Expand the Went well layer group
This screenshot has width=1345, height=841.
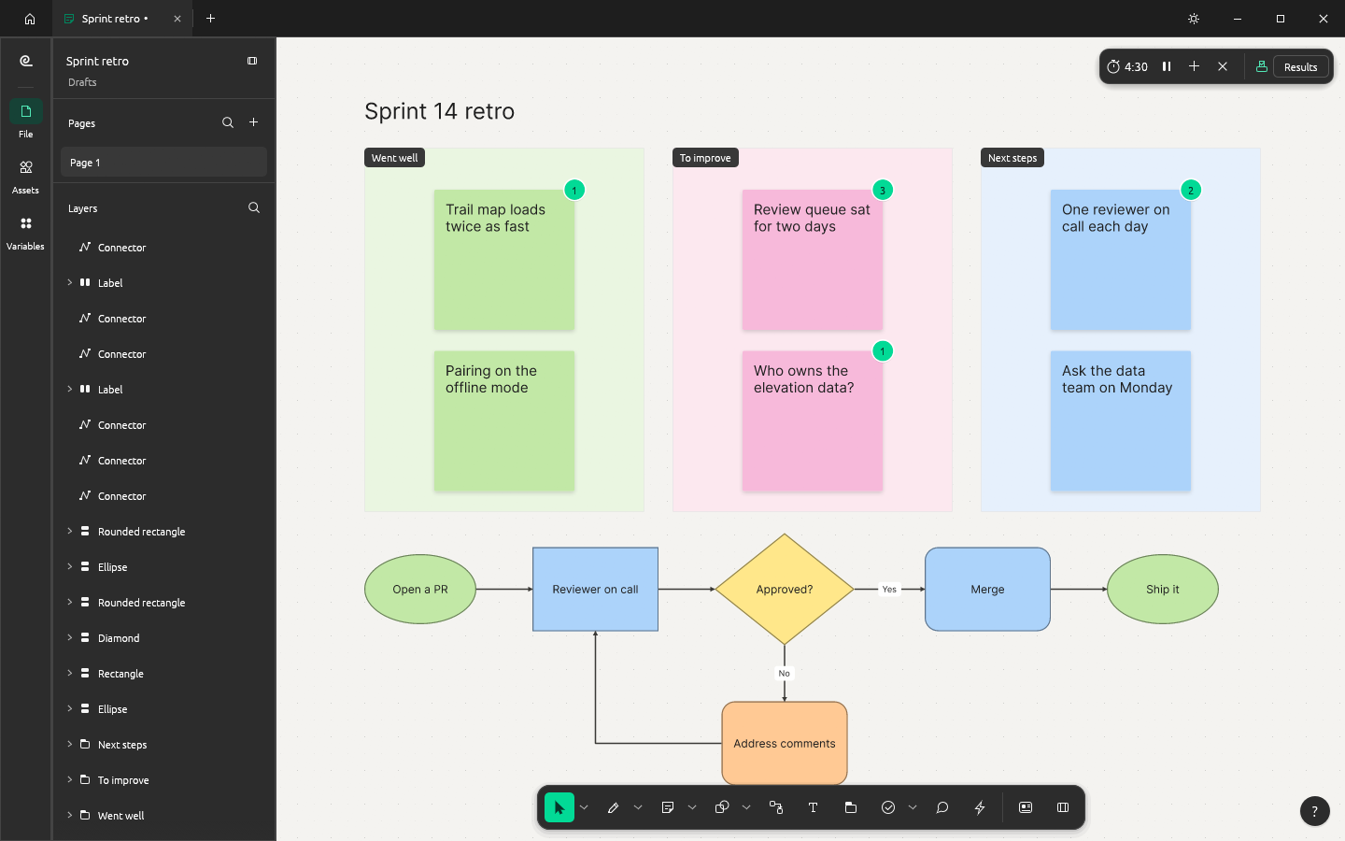(69, 815)
